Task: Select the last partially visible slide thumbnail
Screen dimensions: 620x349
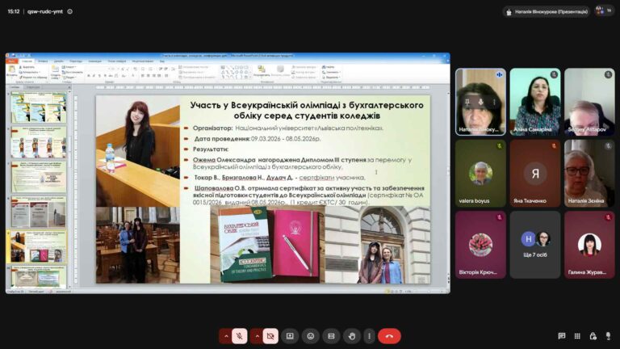Action: [39, 276]
